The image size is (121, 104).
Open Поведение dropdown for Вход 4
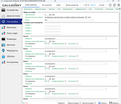pyautogui.click(x=76, y=89)
